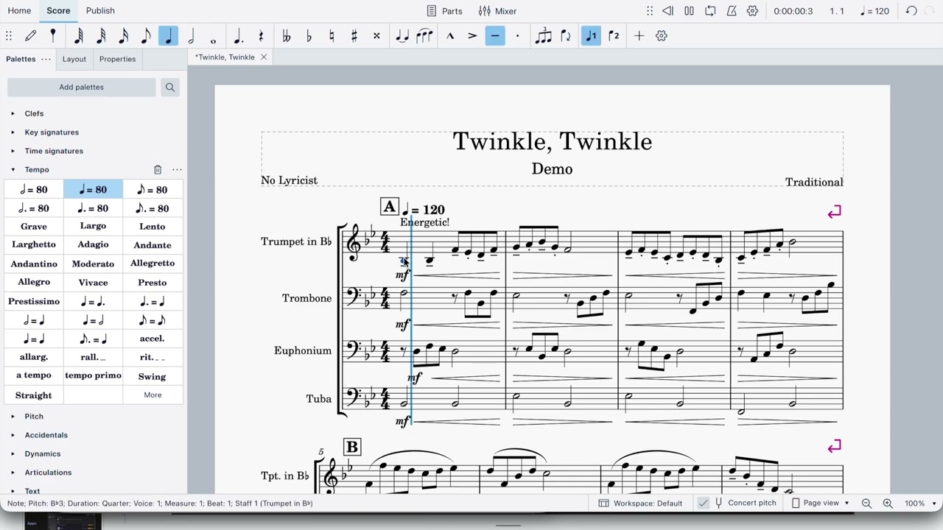Switch to the Layout panel tab

pos(74,59)
